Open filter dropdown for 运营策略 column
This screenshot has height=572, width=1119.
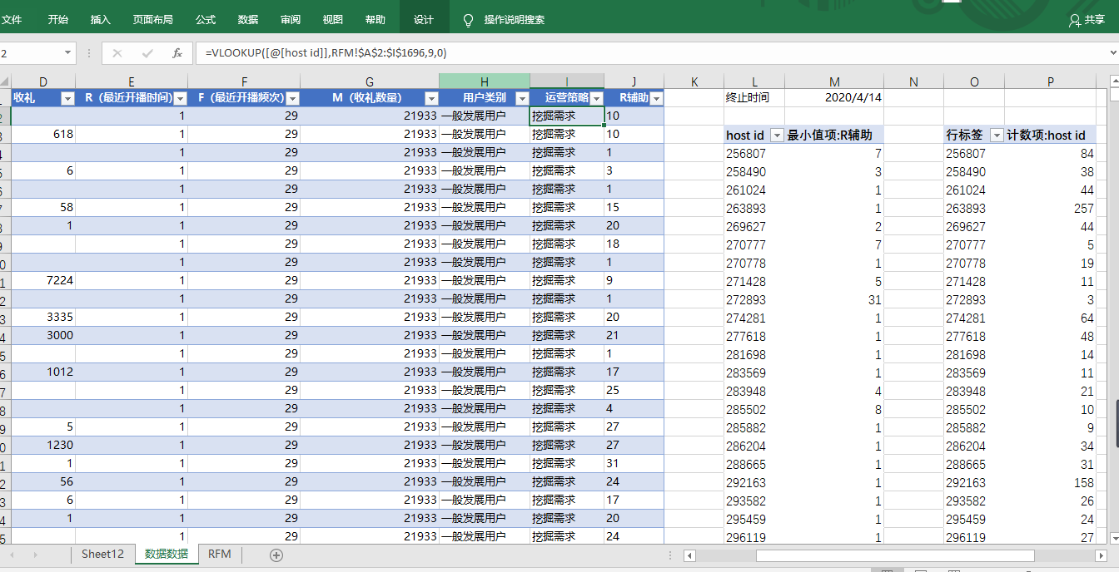pos(596,99)
